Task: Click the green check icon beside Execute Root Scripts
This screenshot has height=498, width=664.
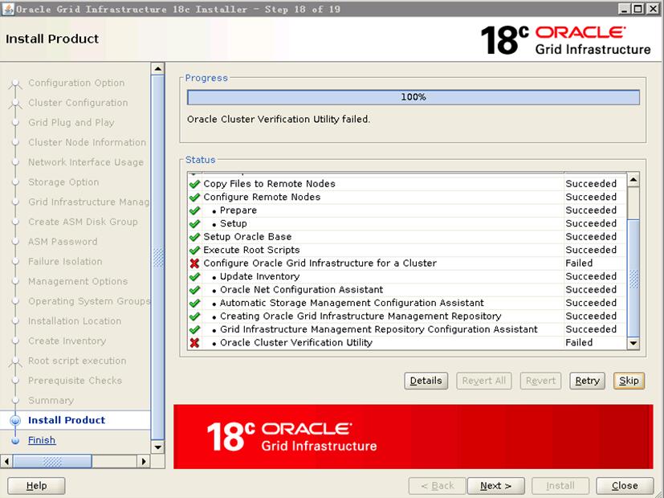Action: [x=194, y=251]
